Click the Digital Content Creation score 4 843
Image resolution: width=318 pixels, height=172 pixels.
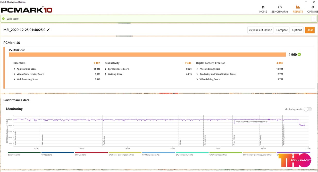point(280,63)
